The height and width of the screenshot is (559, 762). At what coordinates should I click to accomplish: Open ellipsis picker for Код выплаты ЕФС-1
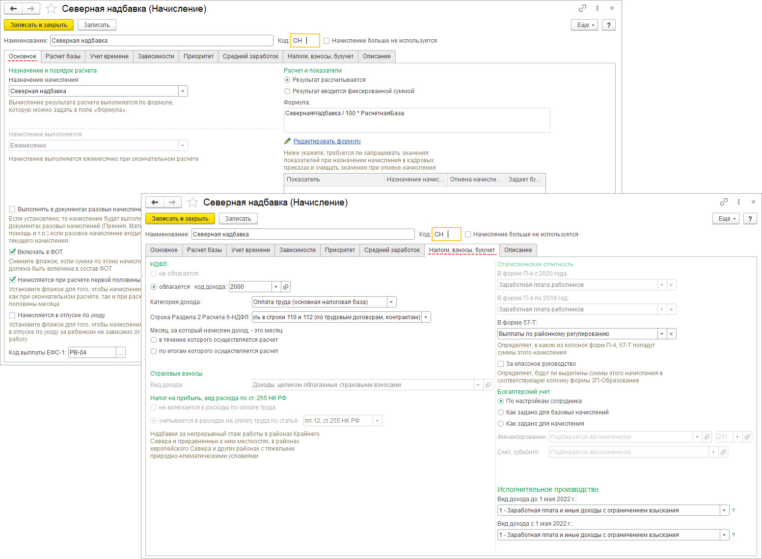click(121, 353)
